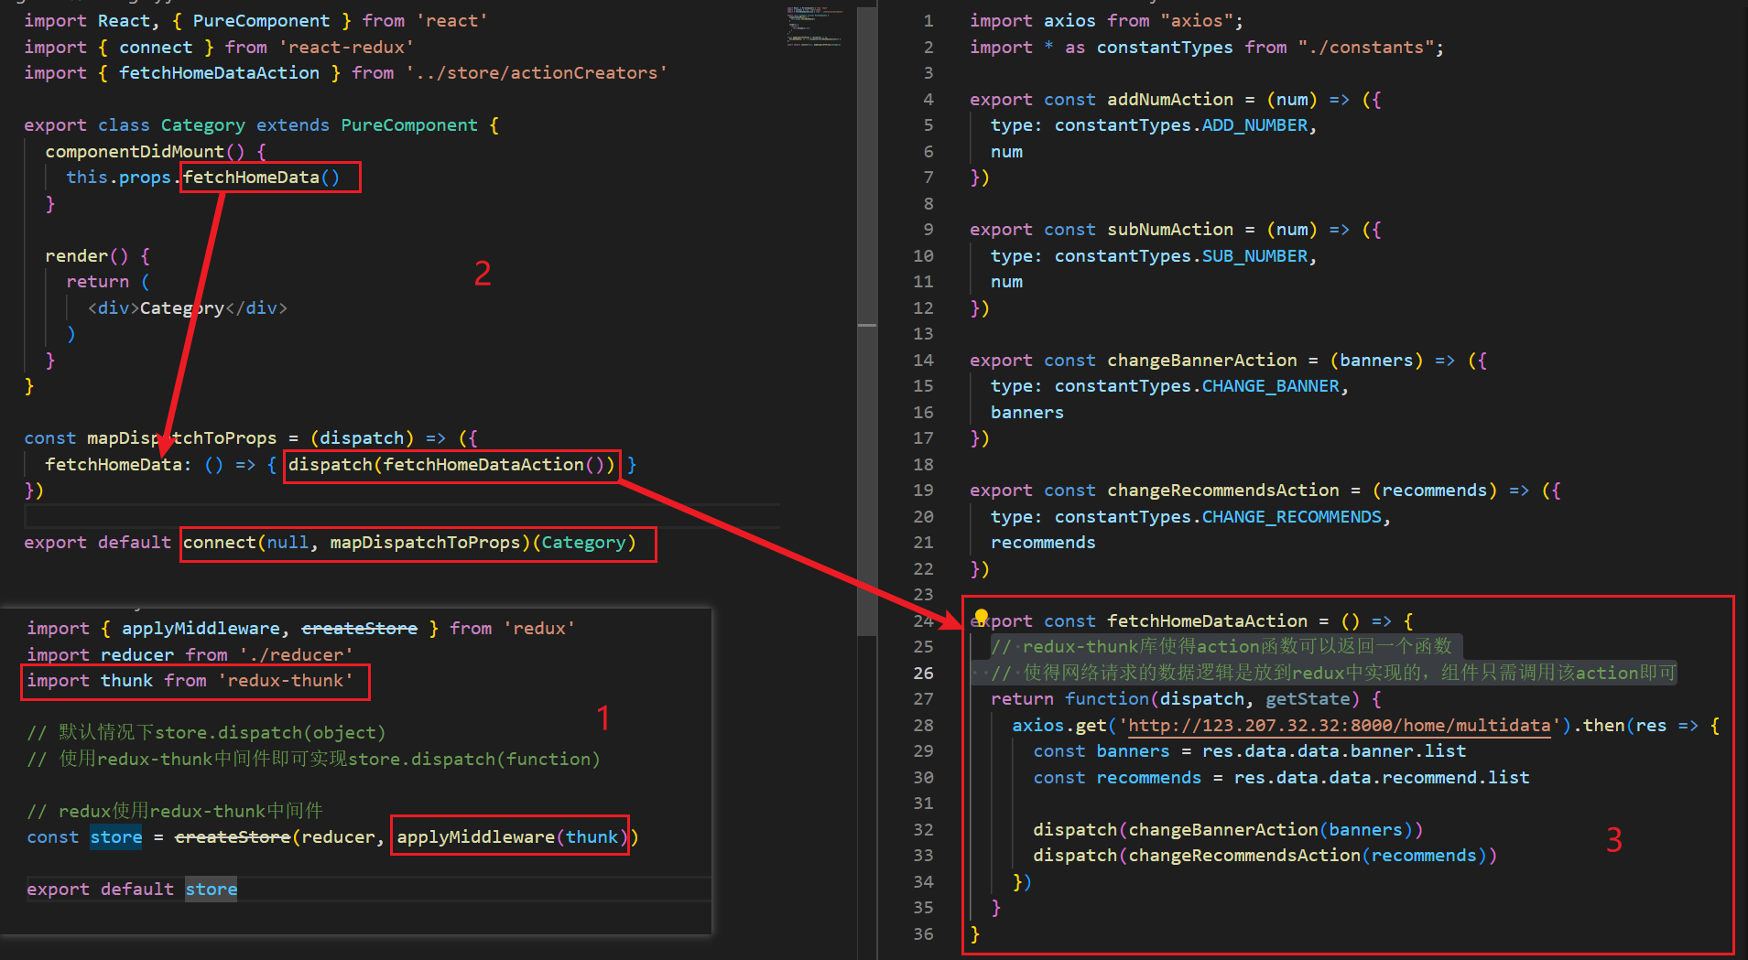Click the connect(null, mapDispatchToProps) expression
Viewport: 1748px width, 960px height.
(x=356, y=543)
